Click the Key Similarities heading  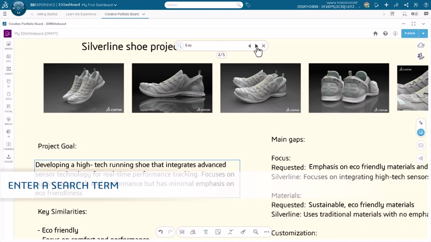tap(62, 212)
